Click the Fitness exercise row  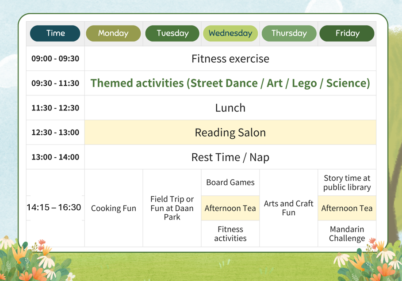point(230,59)
